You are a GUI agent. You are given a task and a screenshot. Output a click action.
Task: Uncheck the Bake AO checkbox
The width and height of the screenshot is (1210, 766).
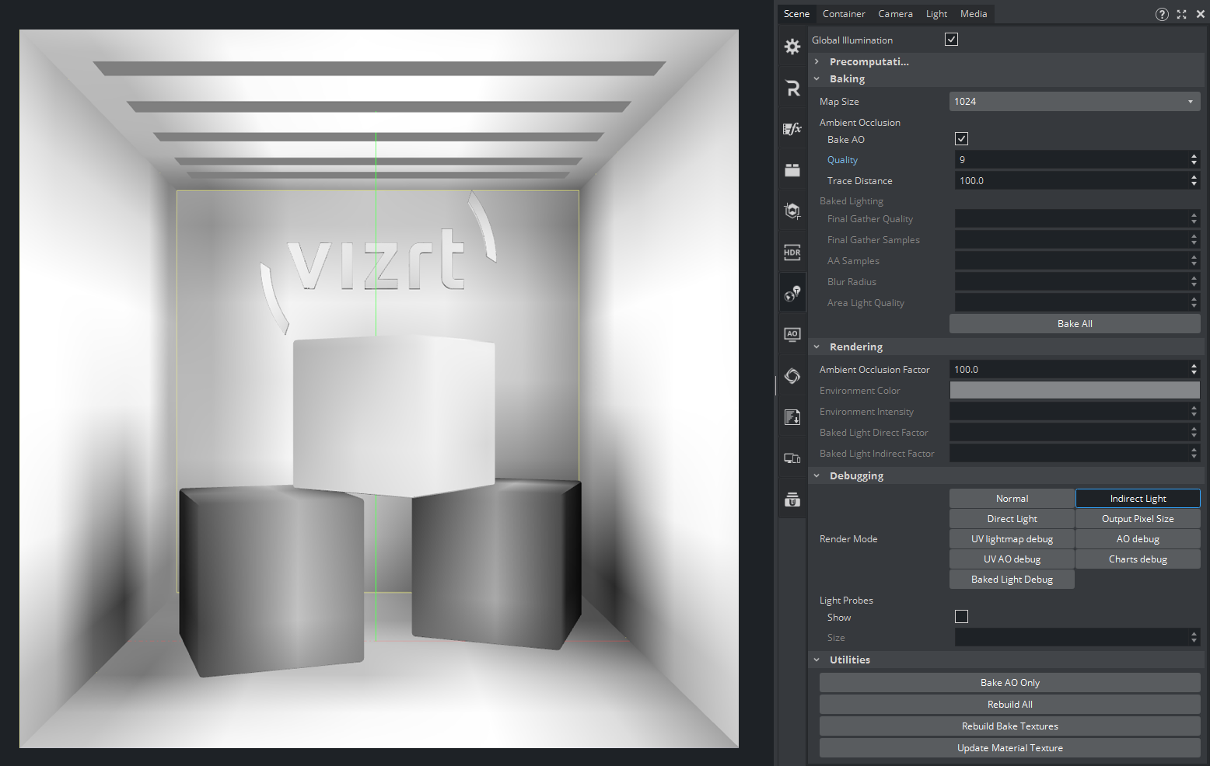click(x=961, y=139)
